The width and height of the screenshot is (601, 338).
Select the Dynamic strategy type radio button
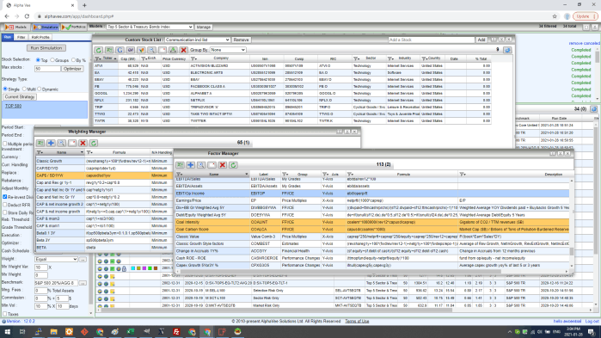pos(39,89)
